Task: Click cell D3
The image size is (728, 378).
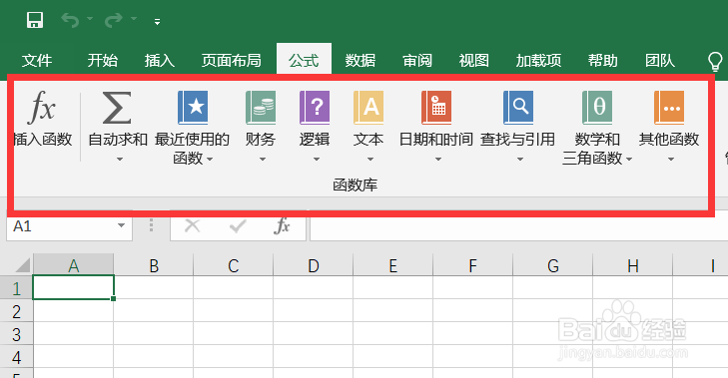Action: click(314, 333)
